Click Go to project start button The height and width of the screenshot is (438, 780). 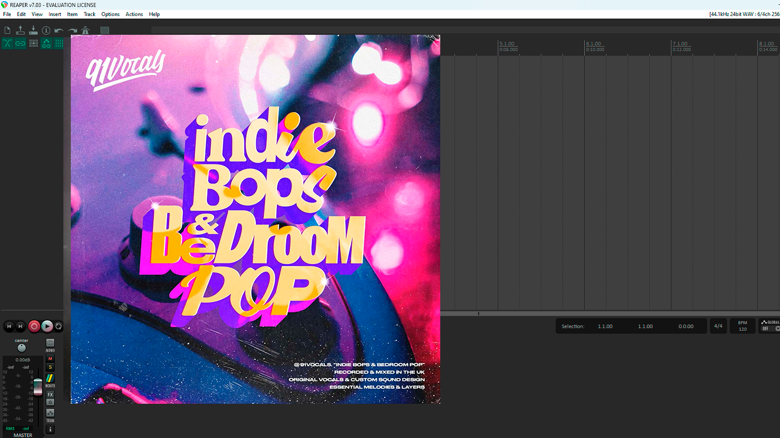[9, 326]
